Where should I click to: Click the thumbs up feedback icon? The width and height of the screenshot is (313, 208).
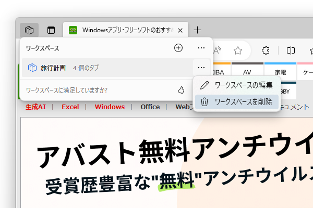(181, 90)
